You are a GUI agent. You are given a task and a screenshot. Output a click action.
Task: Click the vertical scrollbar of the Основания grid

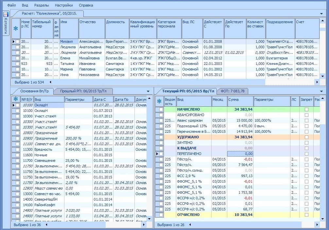(149, 134)
